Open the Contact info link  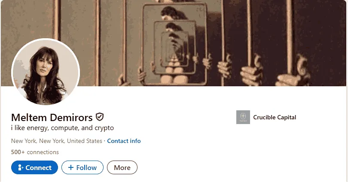pyautogui.click(x=124, y=141)
